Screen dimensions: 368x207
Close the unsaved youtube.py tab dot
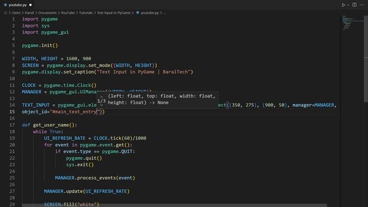point(30,5)
